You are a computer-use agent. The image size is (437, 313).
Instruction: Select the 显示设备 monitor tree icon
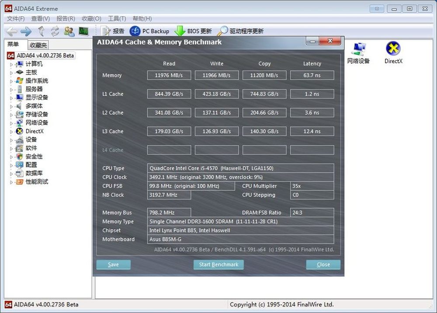(x=20, y=97)
